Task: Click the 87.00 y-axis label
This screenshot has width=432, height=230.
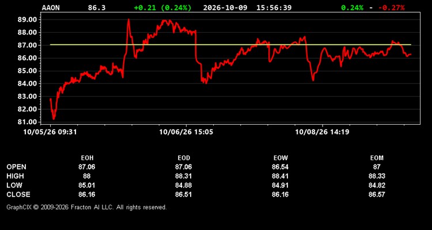Action: point(27,45)
